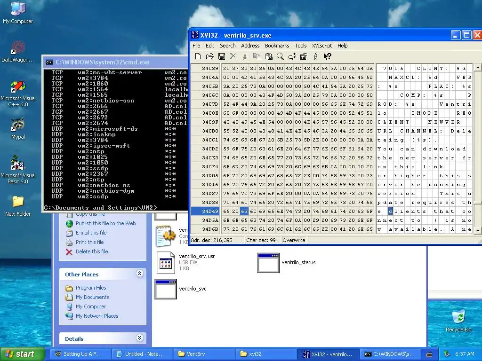The width and height of the screenshot is (482, 361).
Task: Click the Copy icon in XVI32 toolbar
Action: click(x=257, y=56)
